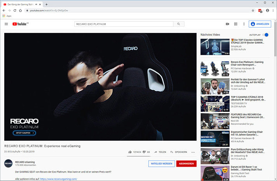This screenshot has height=181, width=277.
Task: Reload the page in the browser toolbar
Action: (15, 10)
